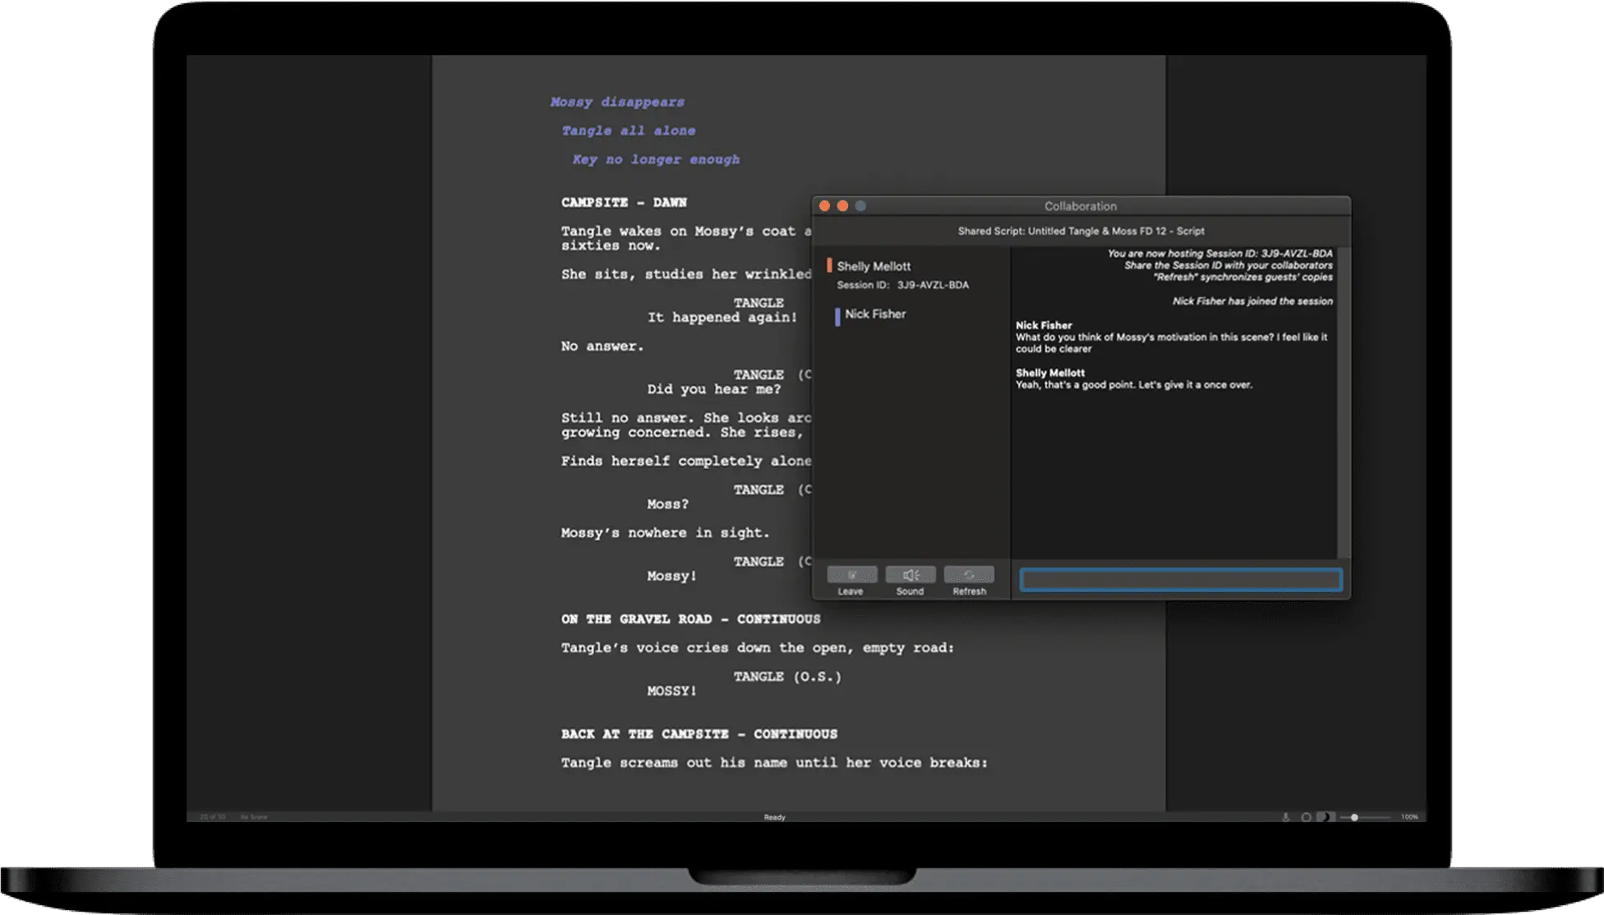Click 'Mossy's nowhere in sight.' action line
1604x915 pixels.
coord(665,533)
